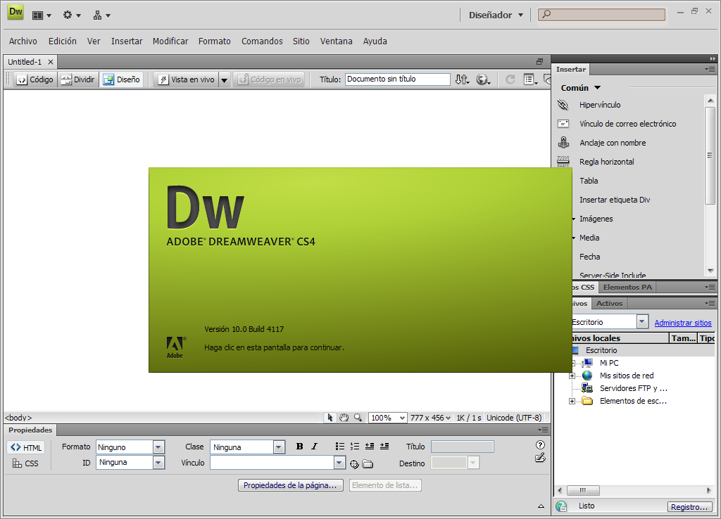
Task: Open the Archivo menu
Action: point(23,41)
